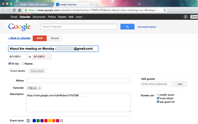This screenshot has height=124, width=198.
Task: Open the start date picker field
Action: pos(18,57)
